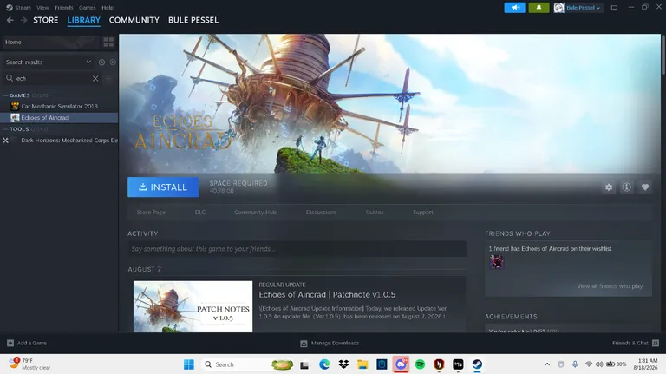This screenshot has height=374, width=666.
Task: Click the Big Picture mode monitor icon
Action: [x=614, y=8]
